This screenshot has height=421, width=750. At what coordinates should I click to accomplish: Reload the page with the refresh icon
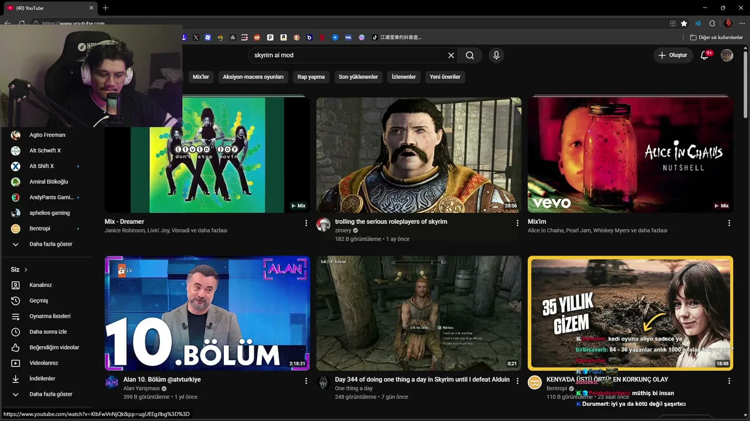tap(22, 23)
